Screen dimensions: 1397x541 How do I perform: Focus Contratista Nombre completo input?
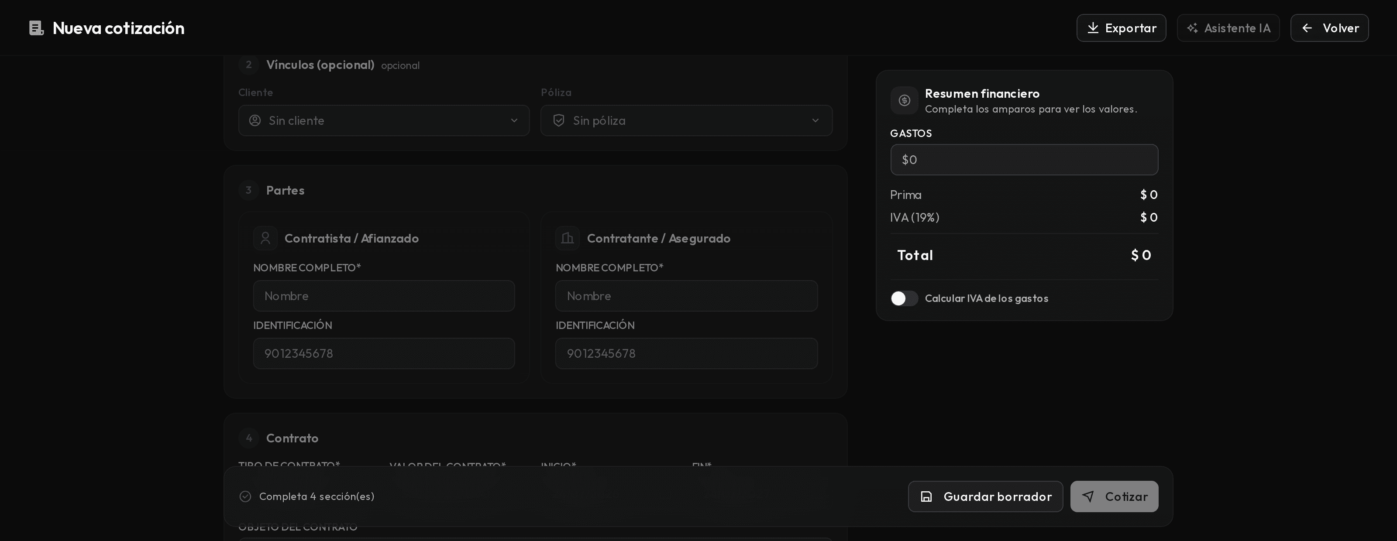384,296
